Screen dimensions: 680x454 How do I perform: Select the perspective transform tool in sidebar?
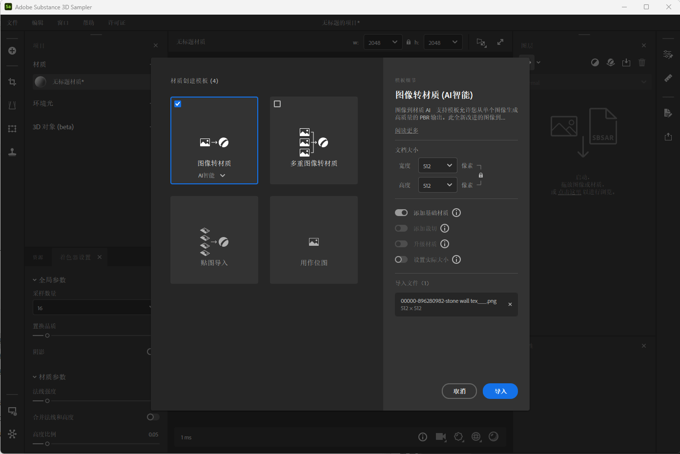point(12,105)
